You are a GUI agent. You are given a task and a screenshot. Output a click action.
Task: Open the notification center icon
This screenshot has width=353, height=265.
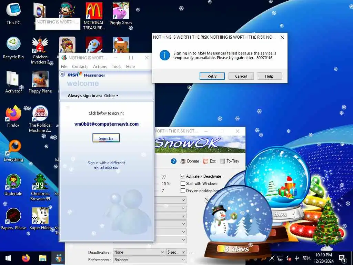click(342, 258)
